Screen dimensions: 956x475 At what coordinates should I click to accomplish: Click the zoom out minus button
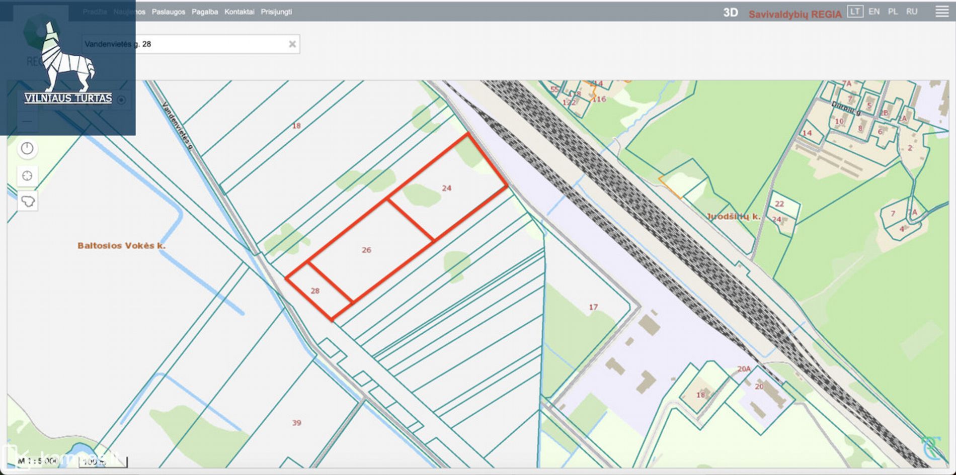pyautogui.click(x=27, y=121)
